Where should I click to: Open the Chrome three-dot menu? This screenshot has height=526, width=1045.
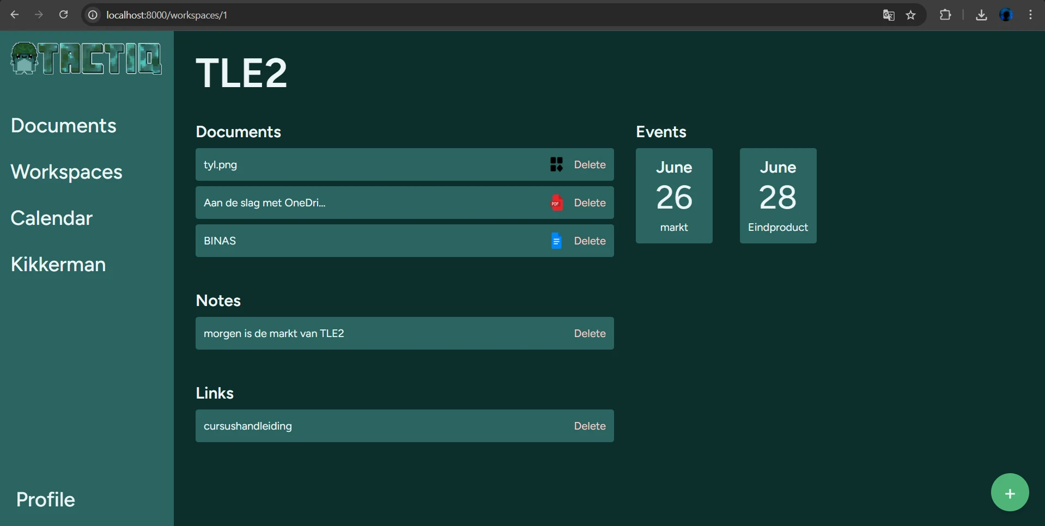click(1030, 15)
